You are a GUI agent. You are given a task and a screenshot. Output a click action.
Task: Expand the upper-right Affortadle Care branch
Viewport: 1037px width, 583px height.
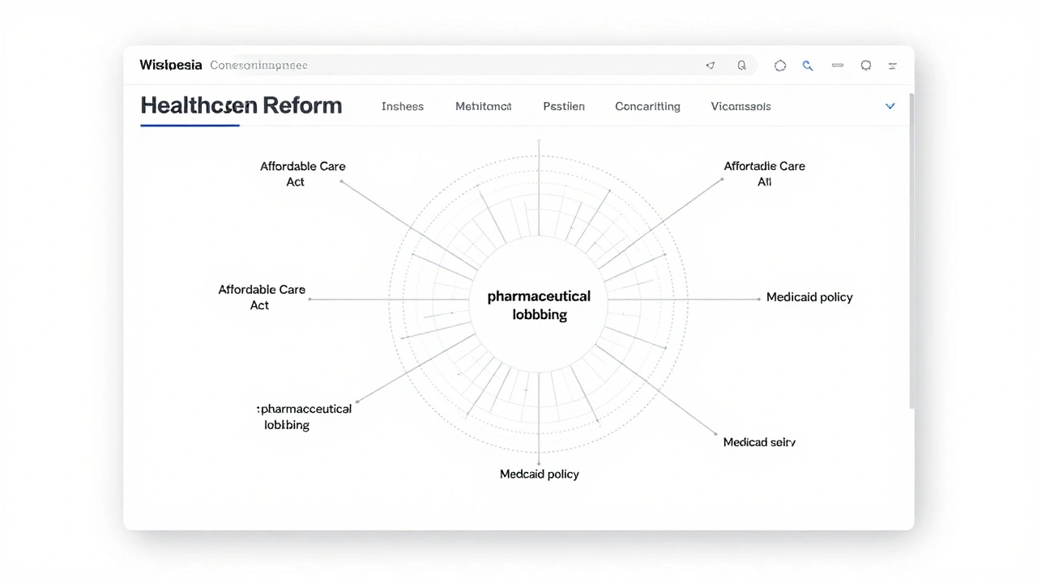tap(764, 174)
